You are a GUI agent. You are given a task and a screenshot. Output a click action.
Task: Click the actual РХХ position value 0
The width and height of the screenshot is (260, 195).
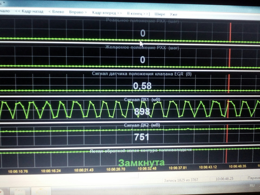(143, 33)
